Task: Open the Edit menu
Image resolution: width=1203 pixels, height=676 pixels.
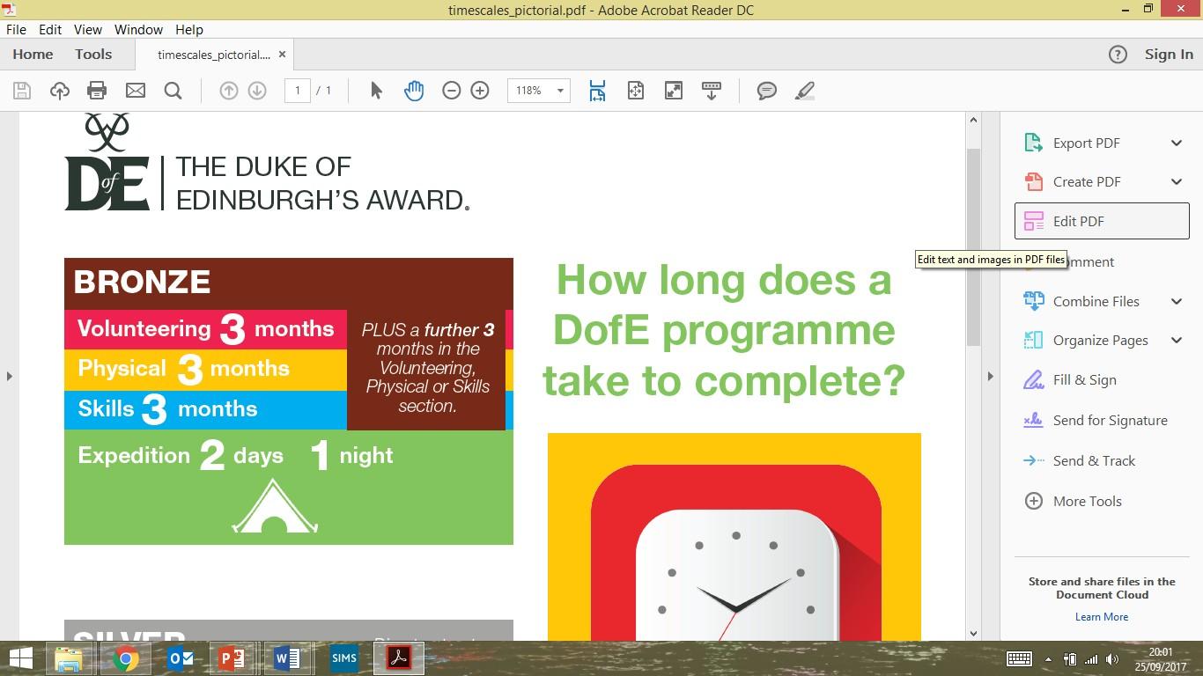Action: point(50,29)
